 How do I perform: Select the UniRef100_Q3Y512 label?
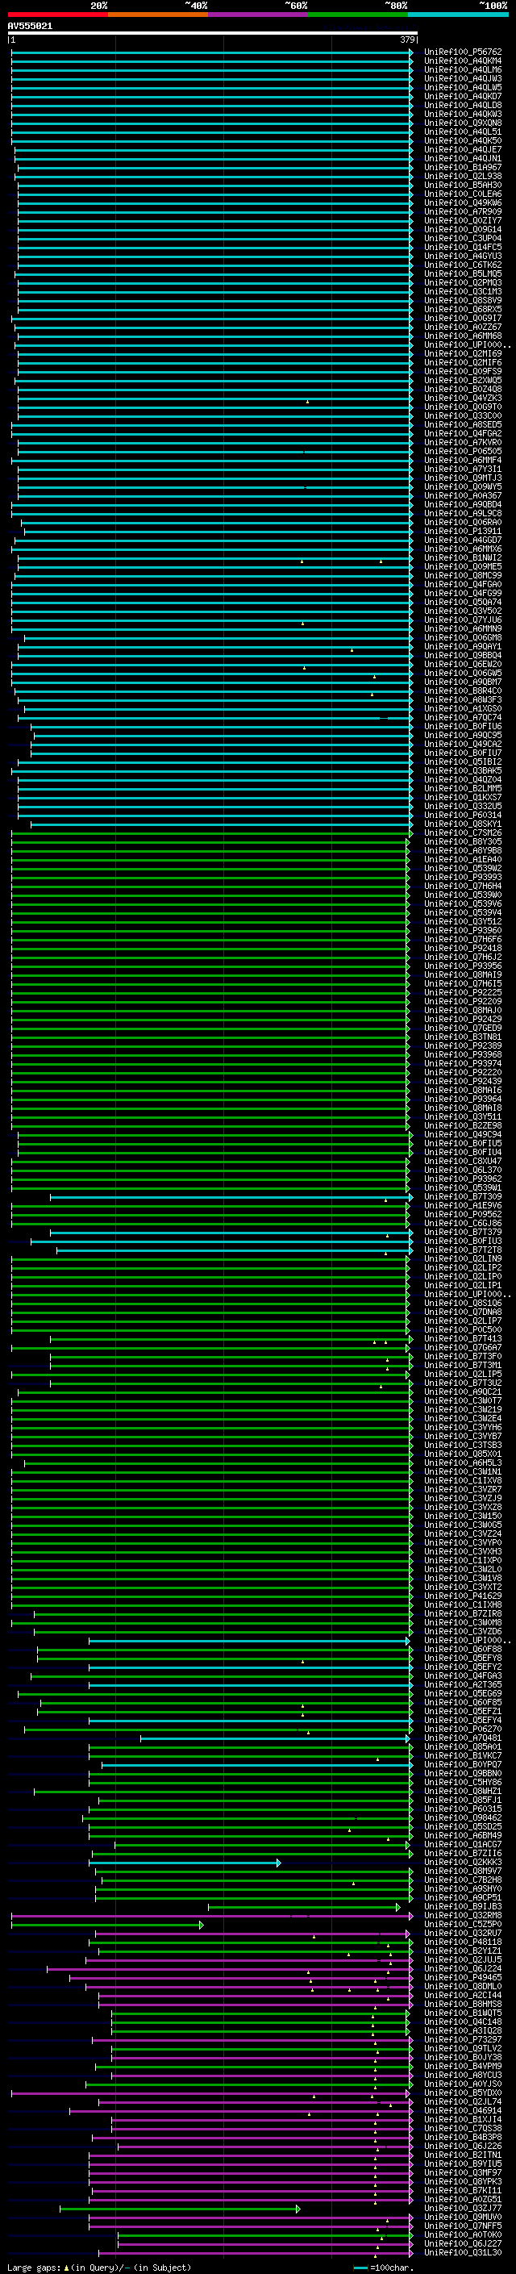463,921
